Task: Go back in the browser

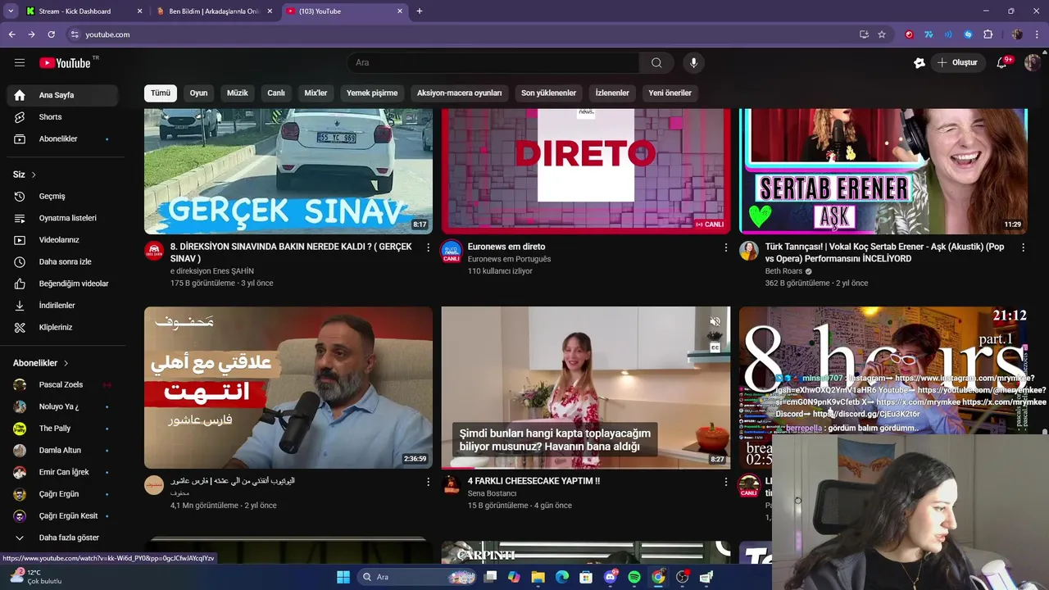Action: (11, 34)
